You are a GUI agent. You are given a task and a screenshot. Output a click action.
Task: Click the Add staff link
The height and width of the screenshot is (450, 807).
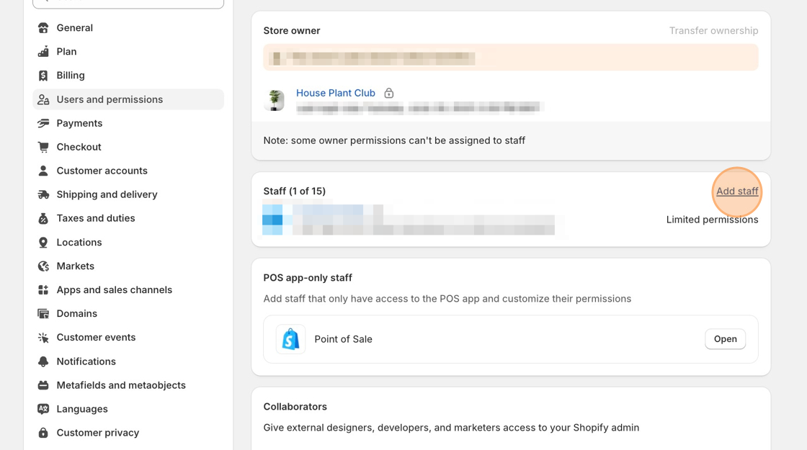pos(736,191)
